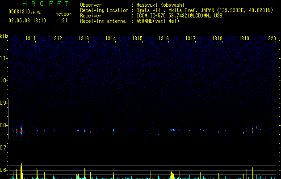
Task: Click the kHz axis unit label
Action: (x=4, y=36)
